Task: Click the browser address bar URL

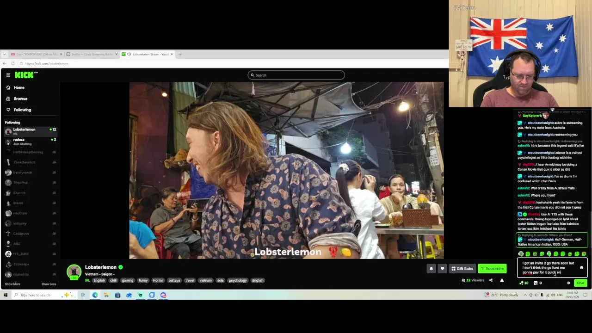Action: [x=46, y=63]
